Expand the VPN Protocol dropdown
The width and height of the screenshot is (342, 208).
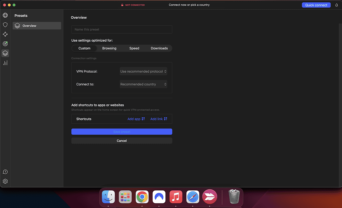pyautogui.click(x=143, y=71)
